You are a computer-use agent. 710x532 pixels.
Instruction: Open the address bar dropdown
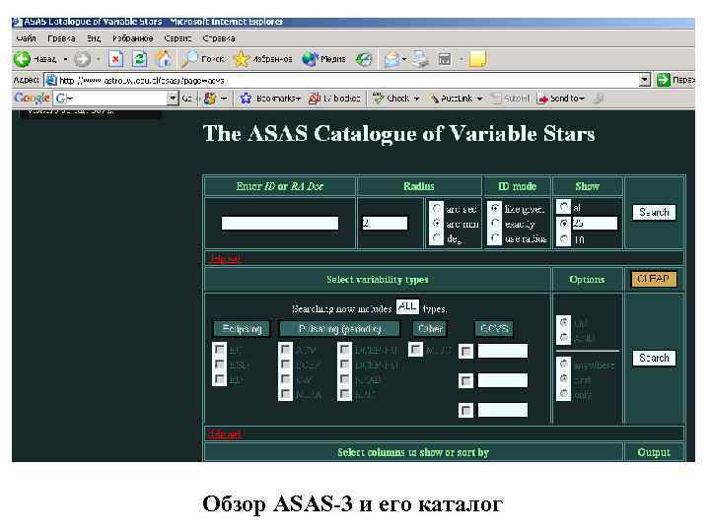tap(645, 80)
